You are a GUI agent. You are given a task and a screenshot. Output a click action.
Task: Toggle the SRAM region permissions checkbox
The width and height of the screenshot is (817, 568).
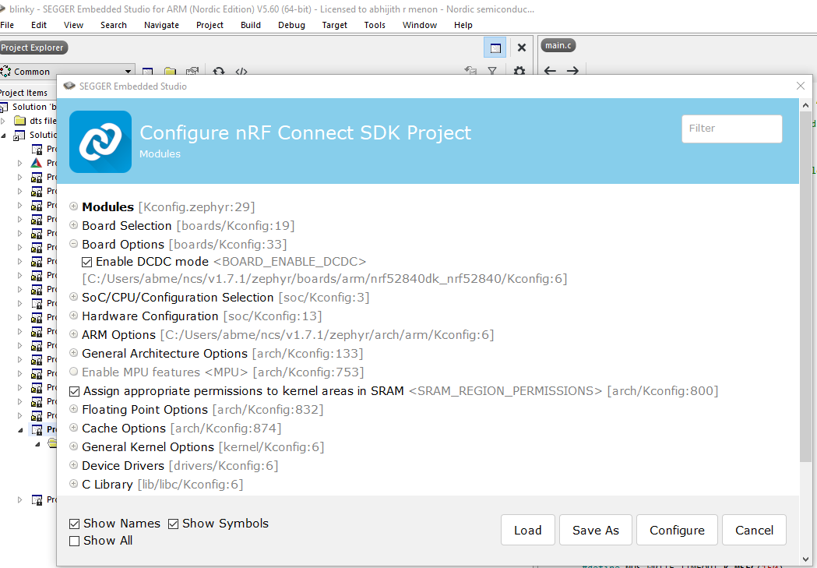tap(75, 391)
